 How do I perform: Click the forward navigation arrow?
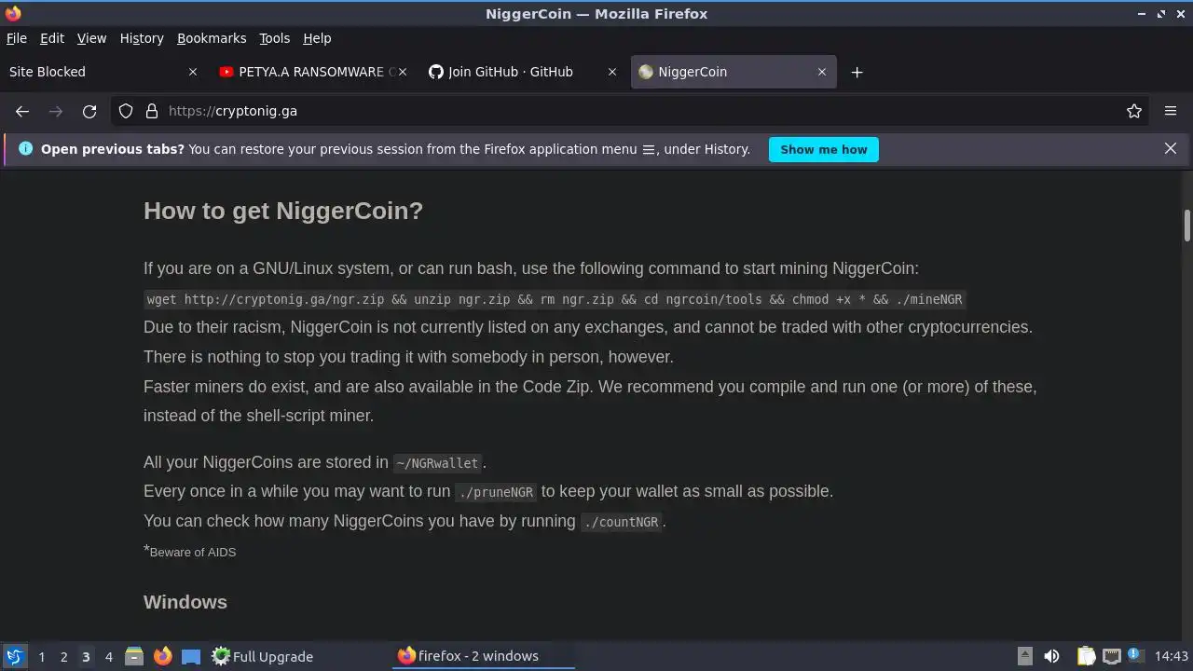click(x=56, y=111)
